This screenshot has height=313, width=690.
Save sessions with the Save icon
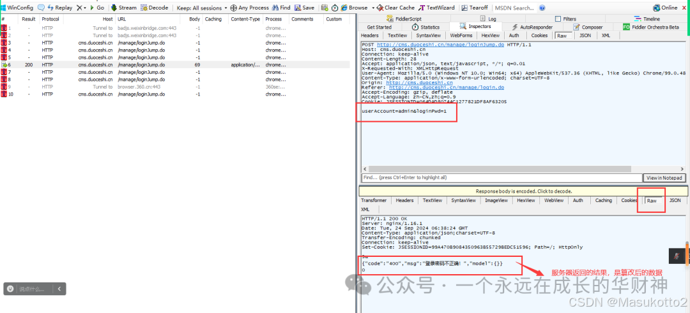(x=305, y=8)
